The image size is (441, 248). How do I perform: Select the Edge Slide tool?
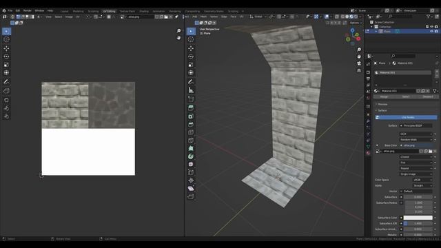[191, 172]
